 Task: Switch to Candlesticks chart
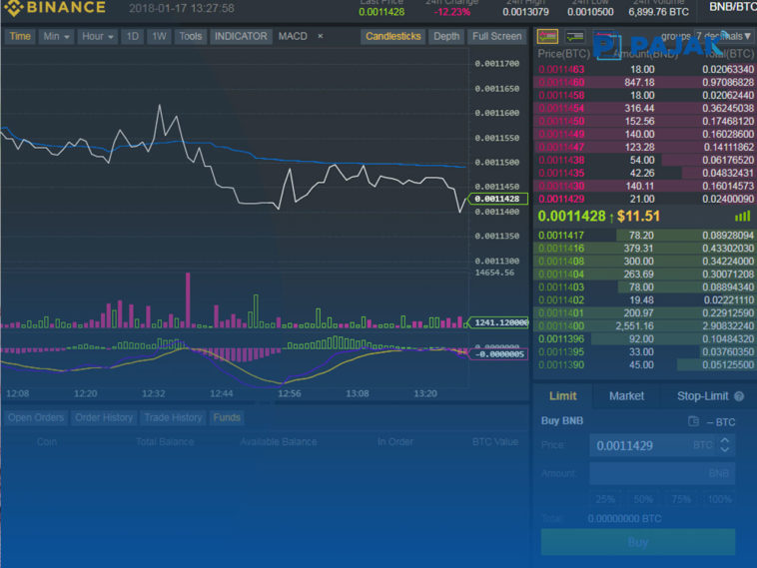point(393,36)
